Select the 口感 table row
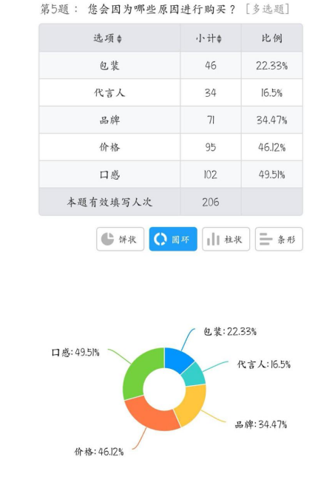 [171, 174]
